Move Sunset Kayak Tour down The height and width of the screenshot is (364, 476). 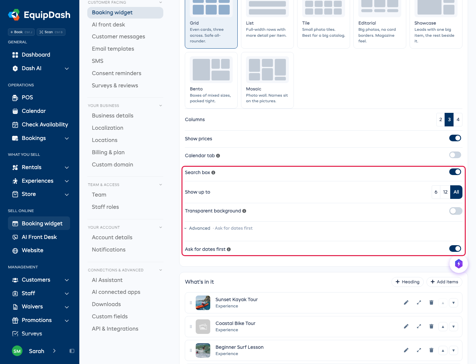coord(454,303)
